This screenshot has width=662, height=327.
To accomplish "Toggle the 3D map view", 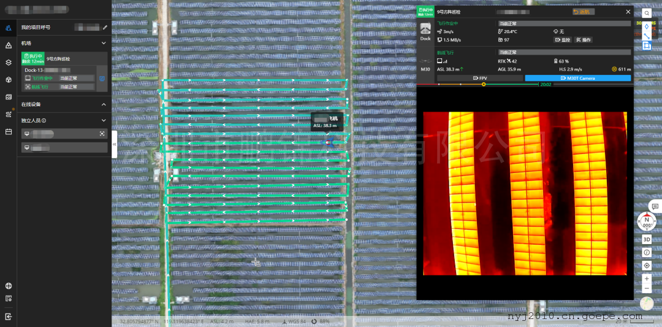I will click(x=647, y=239).
